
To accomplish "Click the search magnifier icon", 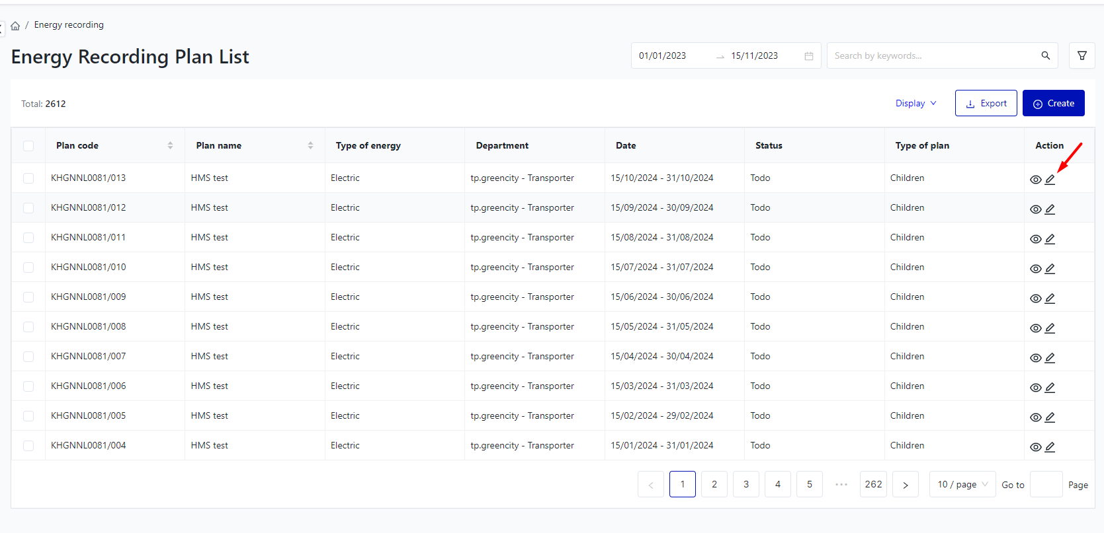I will 1045,56.
